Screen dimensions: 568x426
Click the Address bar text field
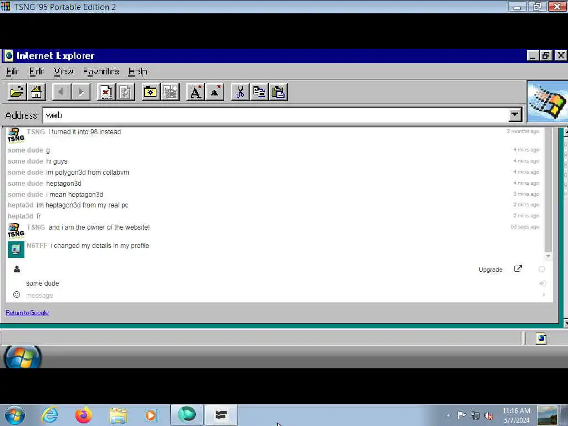point(276,115)
